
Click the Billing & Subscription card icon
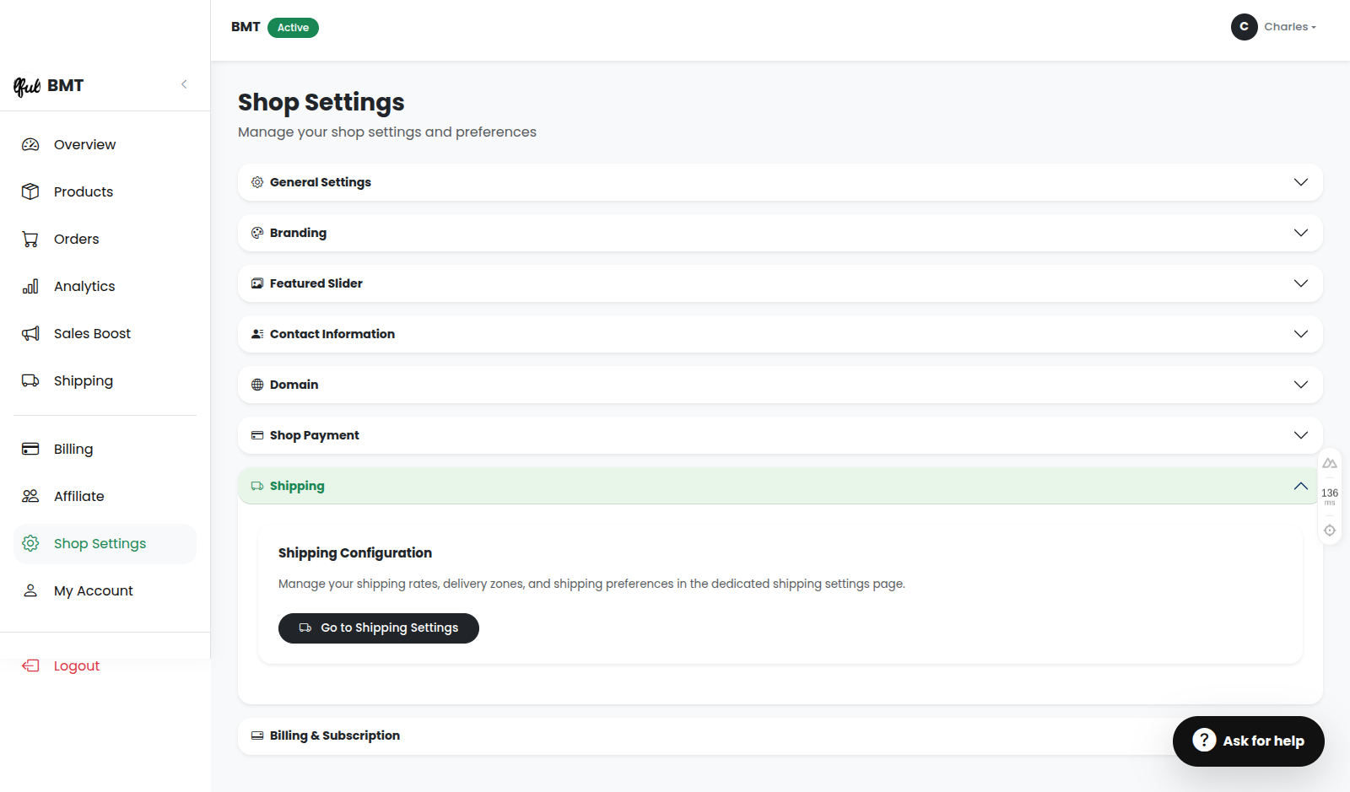coord(257,735)
